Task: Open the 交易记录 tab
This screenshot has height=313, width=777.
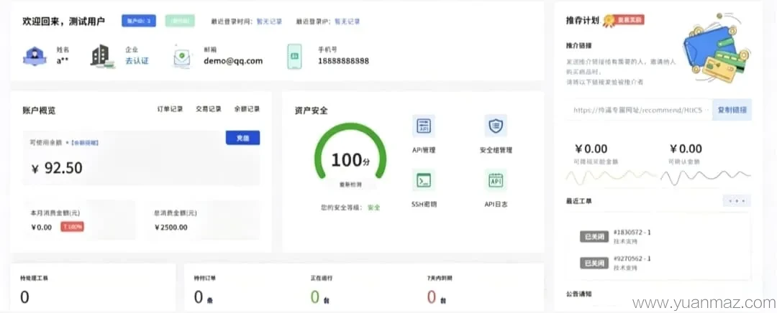Action: pyautogui.click(x=209, y=109)
